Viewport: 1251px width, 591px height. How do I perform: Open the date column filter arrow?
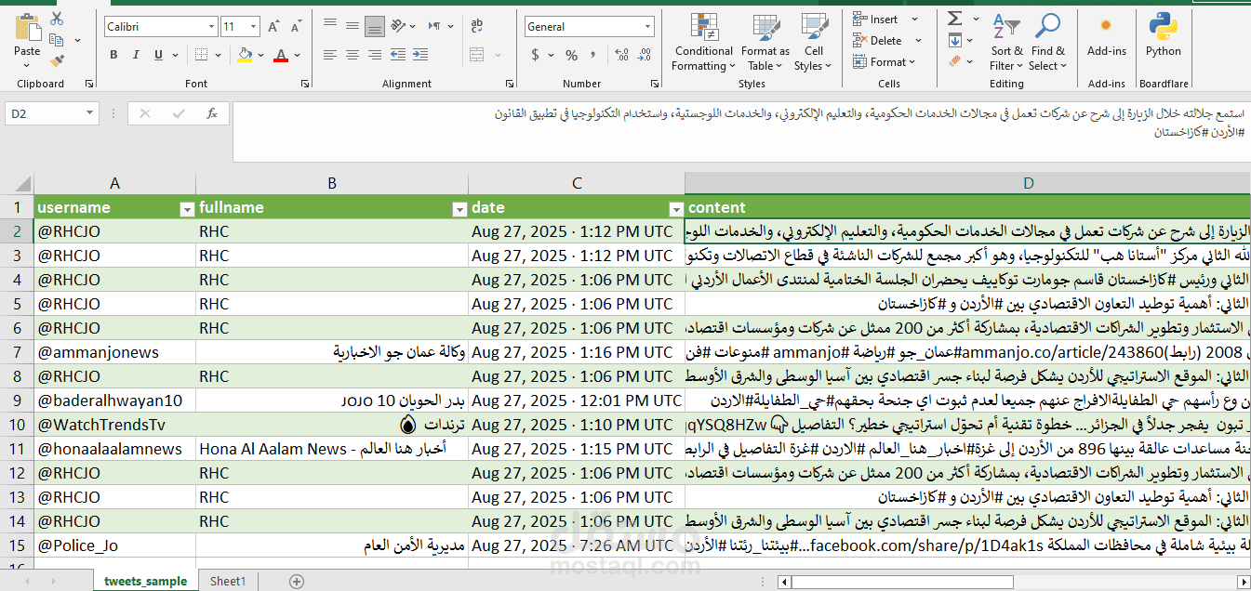tap(675, 208)
